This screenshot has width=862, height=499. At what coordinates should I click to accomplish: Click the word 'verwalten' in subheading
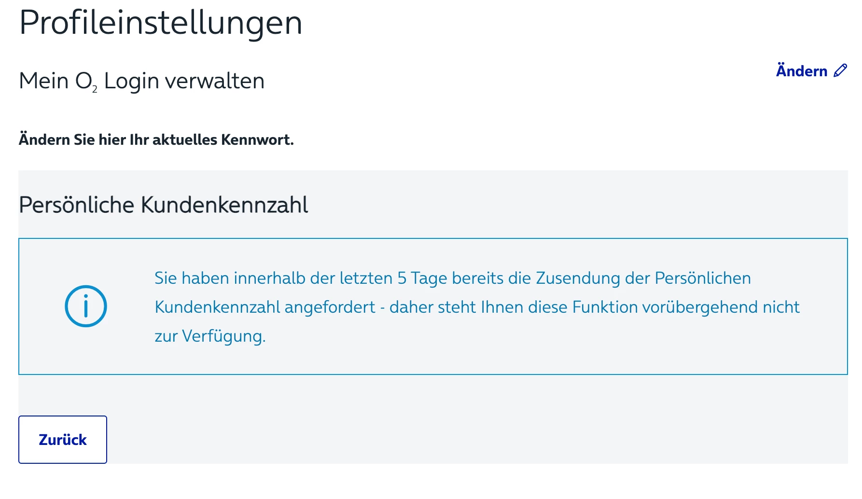pos(214,81)
